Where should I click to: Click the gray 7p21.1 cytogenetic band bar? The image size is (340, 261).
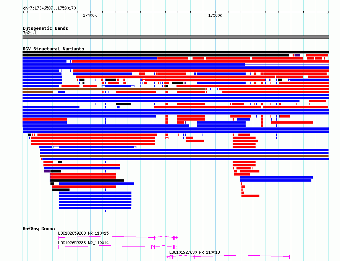point(176,37)
